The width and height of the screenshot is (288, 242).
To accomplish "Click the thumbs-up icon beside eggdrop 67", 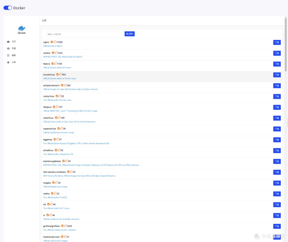I will point(58,139).
